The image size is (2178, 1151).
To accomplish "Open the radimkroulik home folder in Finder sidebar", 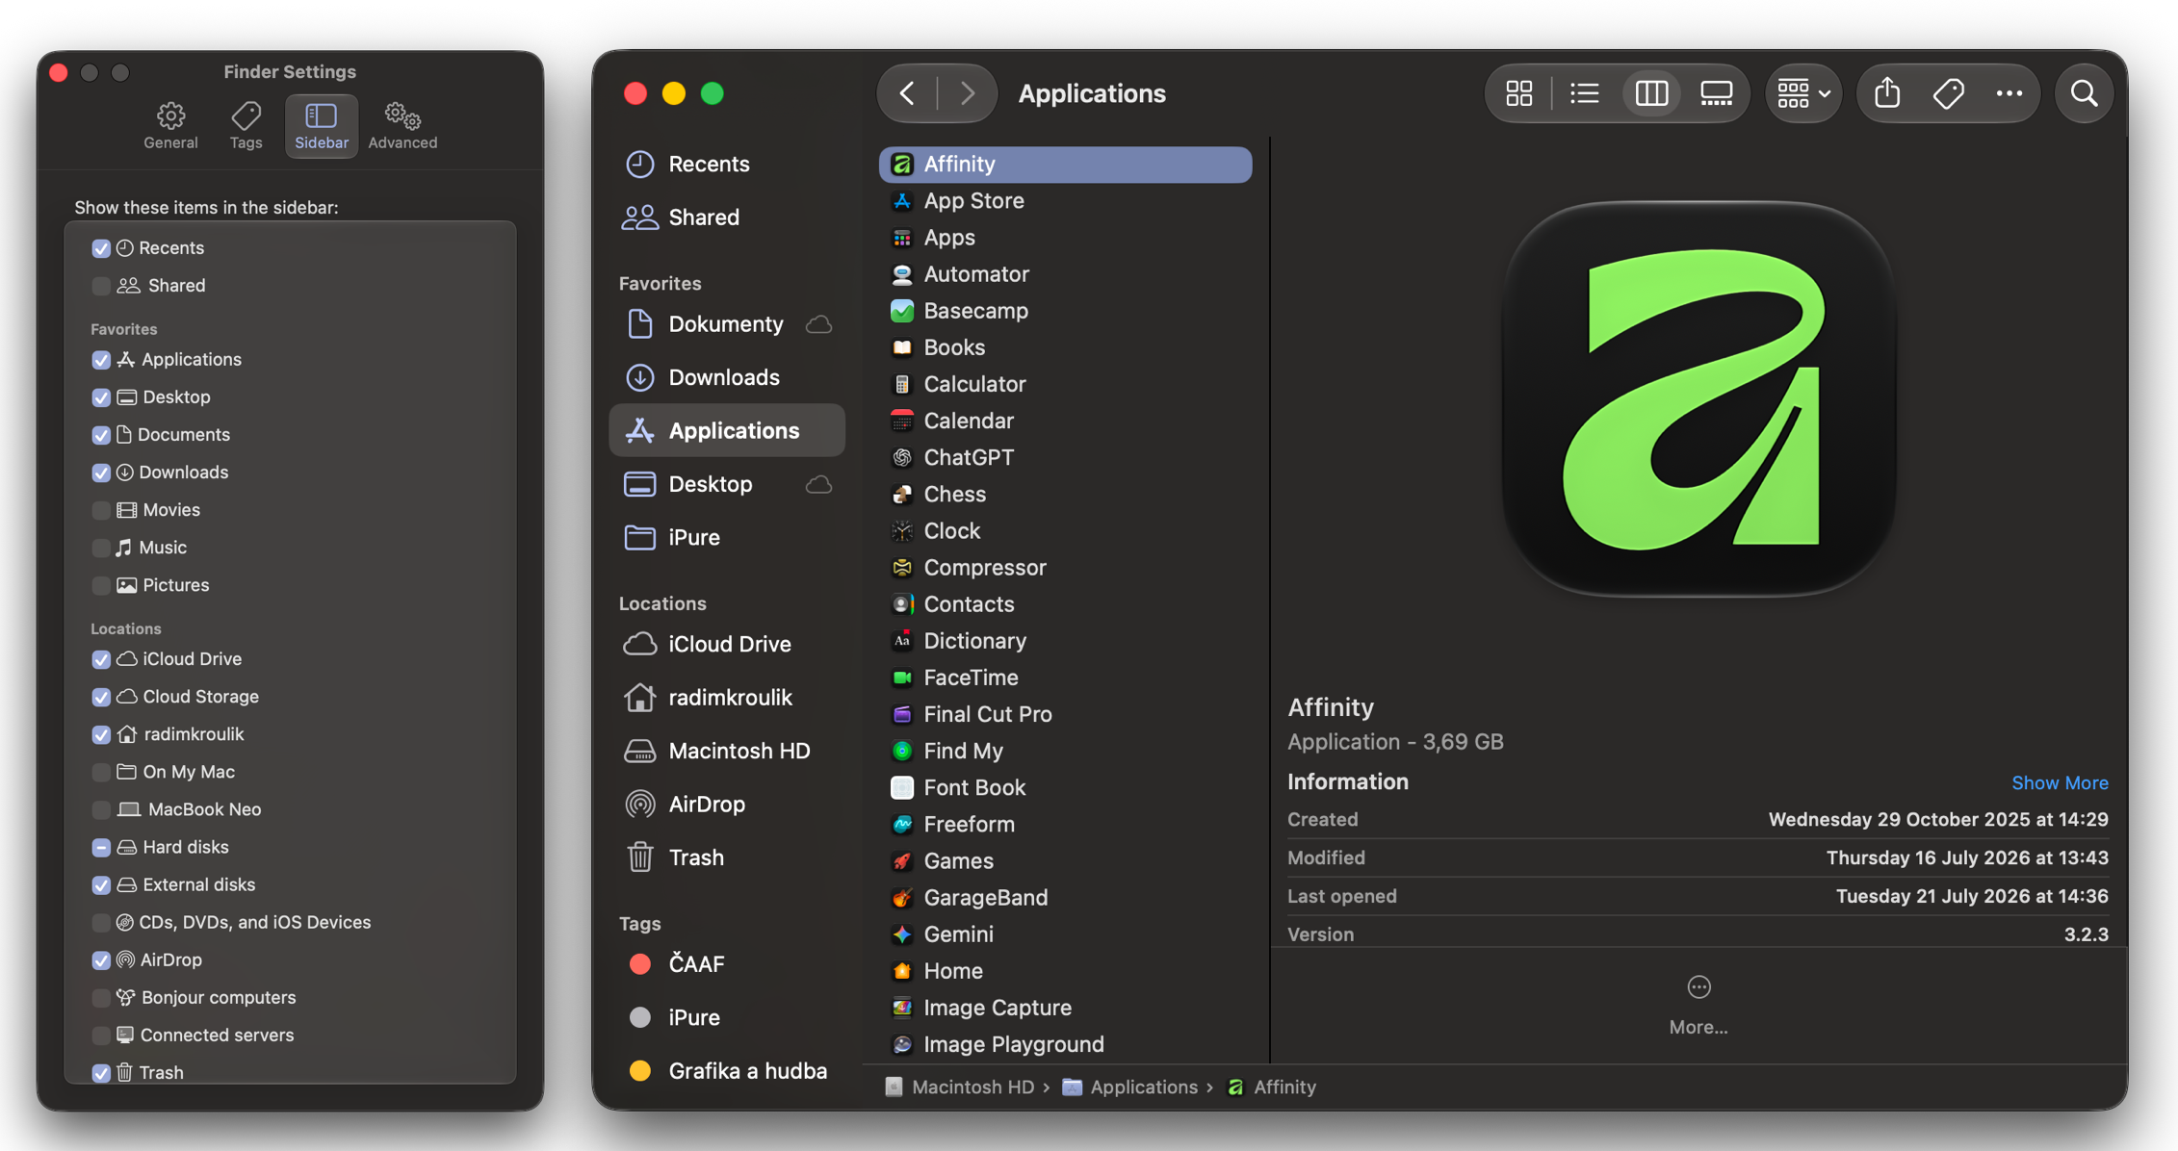I will [x=727, y=697].
